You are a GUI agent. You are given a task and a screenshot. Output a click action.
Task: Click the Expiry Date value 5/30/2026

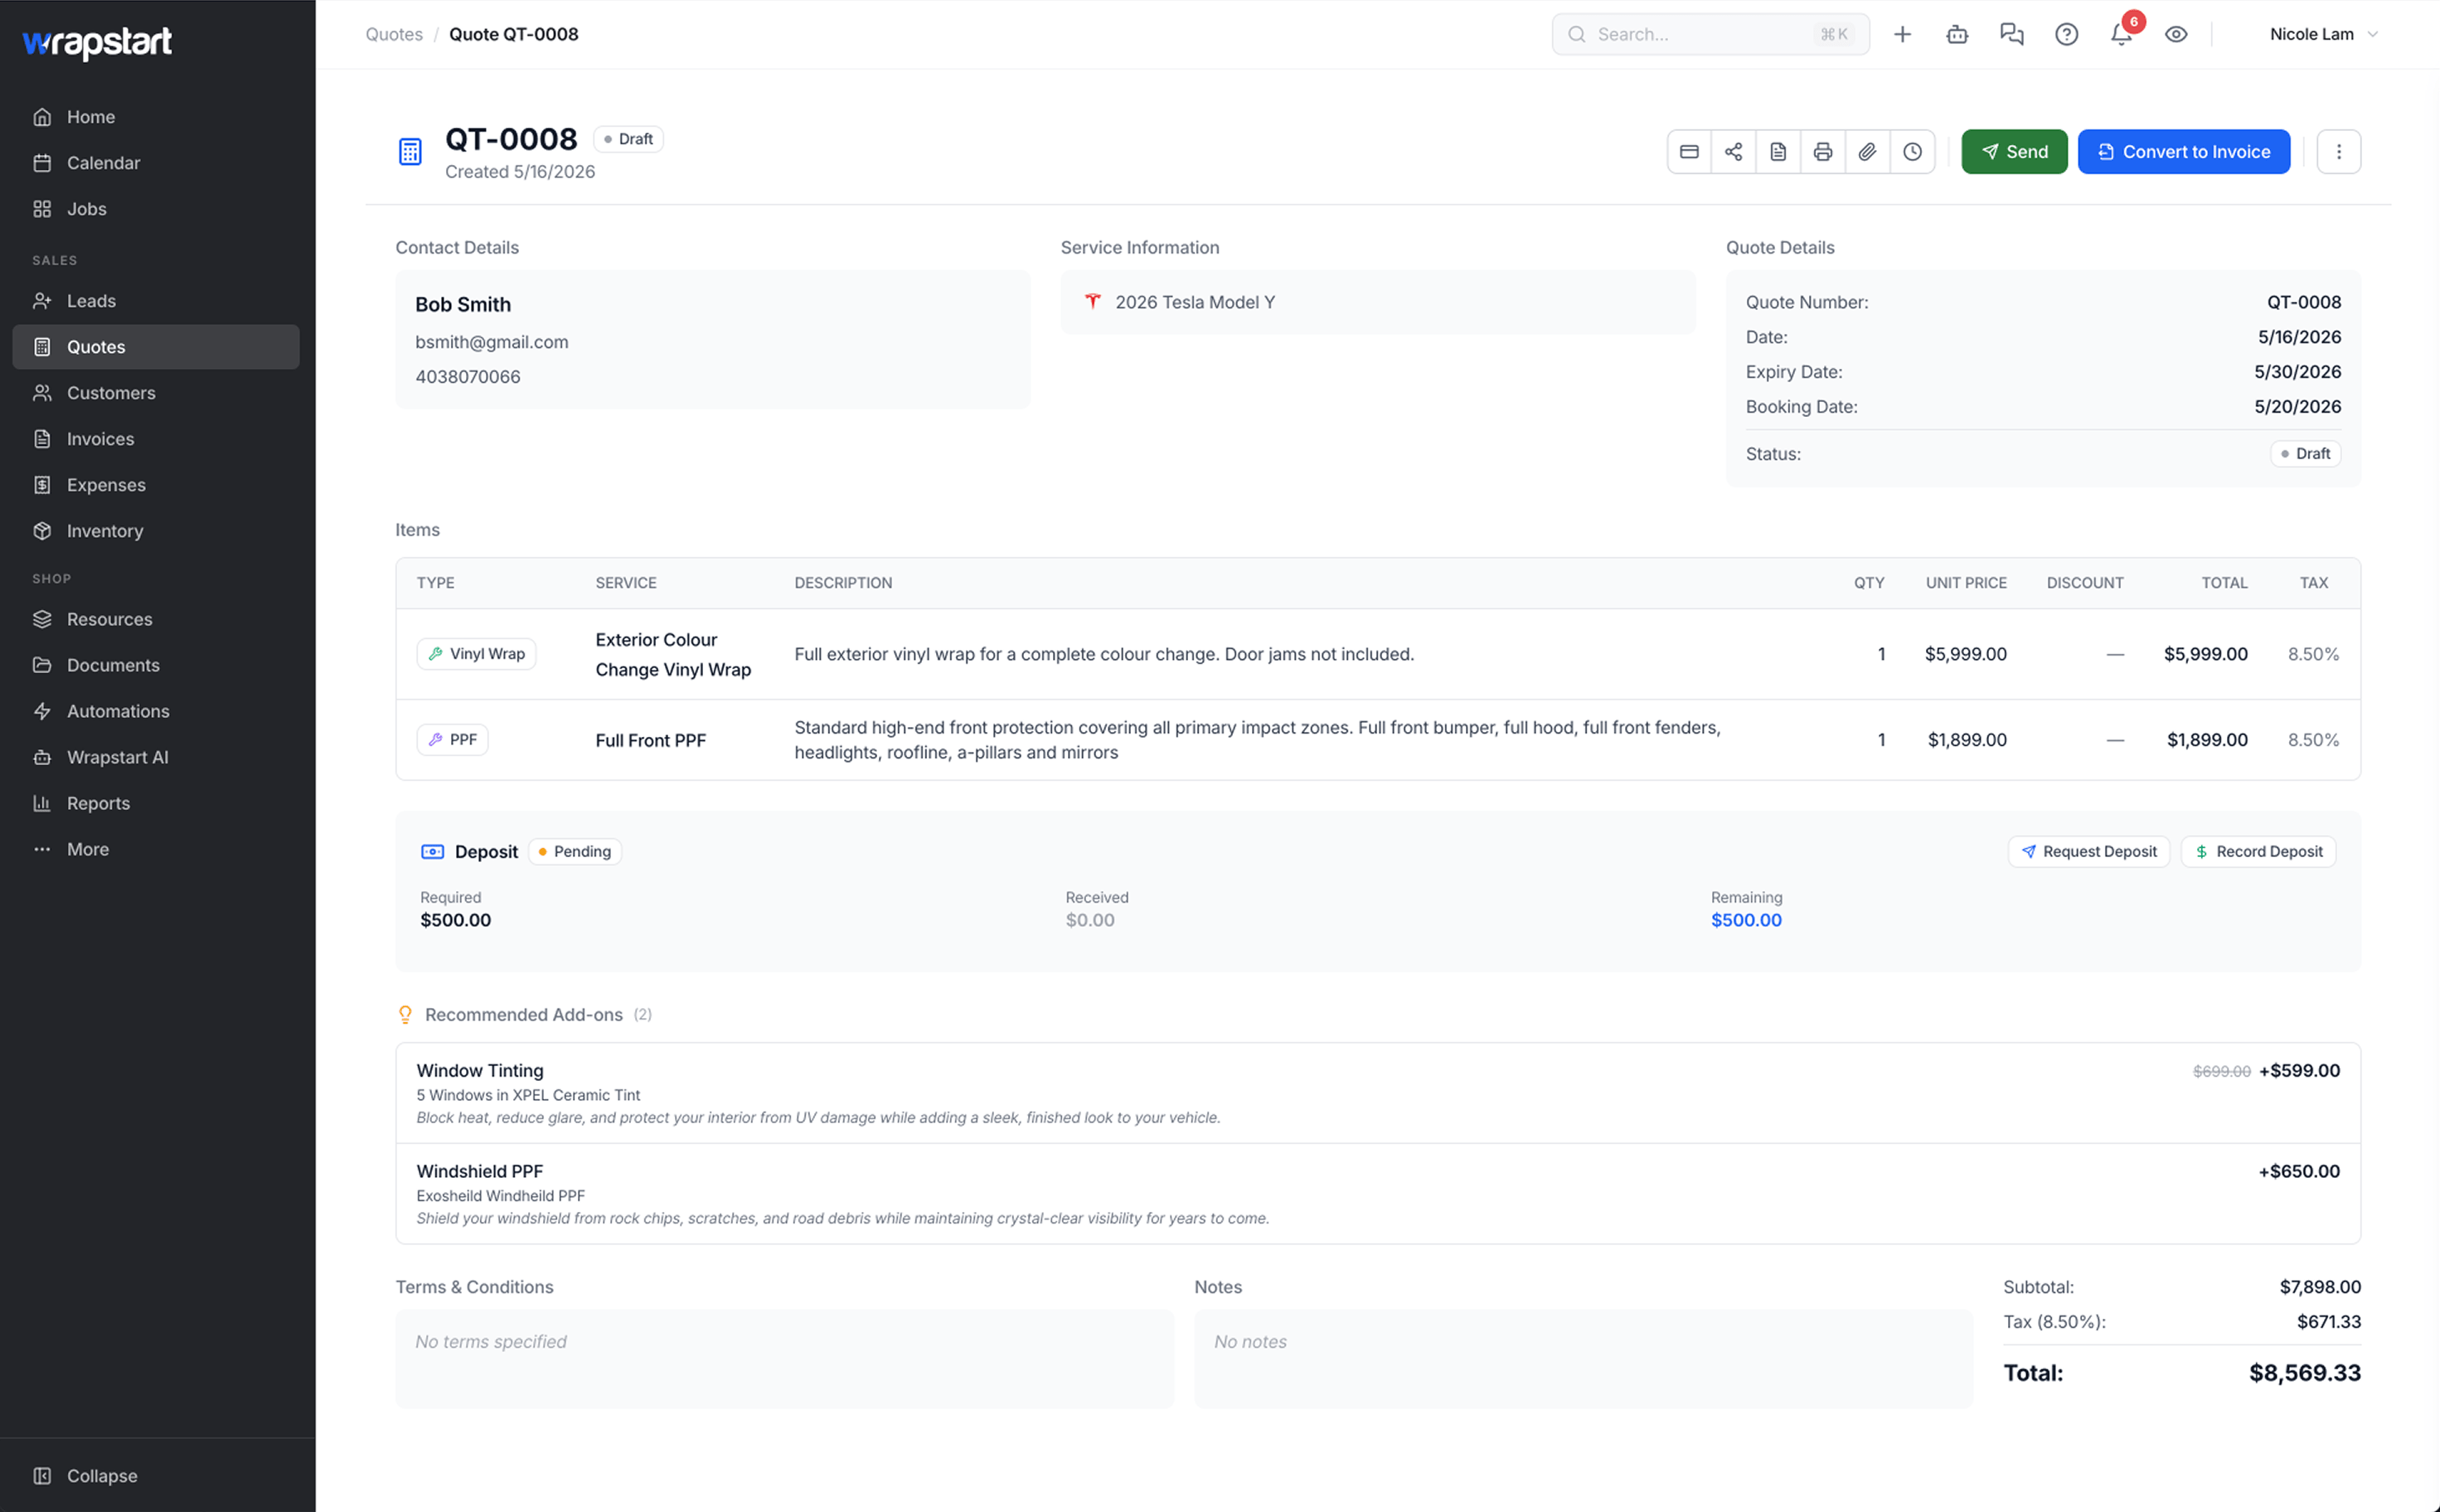(2297, 372)
